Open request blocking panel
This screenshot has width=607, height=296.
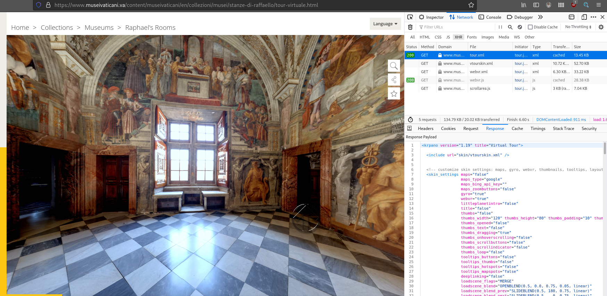(520, 27)
